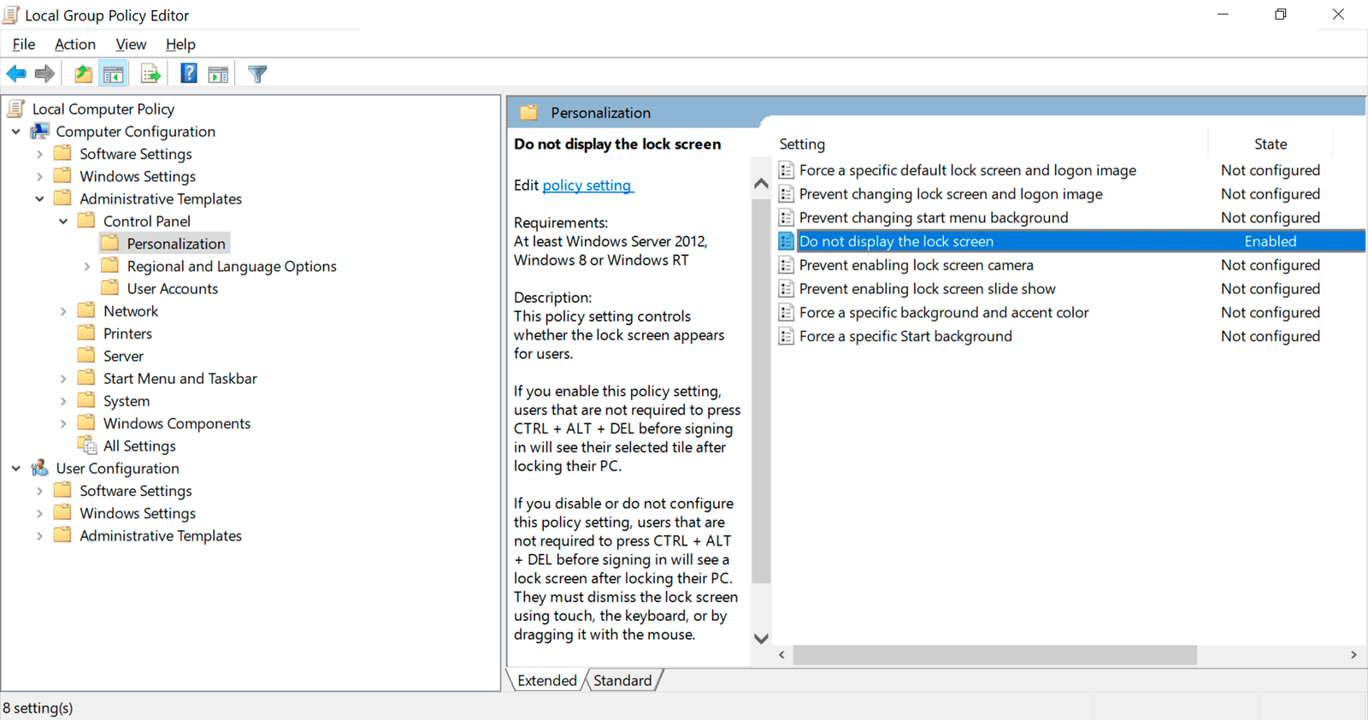Select Prevent enabling lock screen slide show
Viewport: 1368px width, 720px height.
click(927, 289)
